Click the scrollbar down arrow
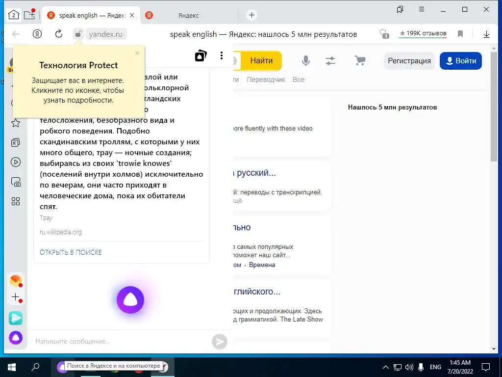Viewport: 502px width, 377px height. tap(493, 349)
